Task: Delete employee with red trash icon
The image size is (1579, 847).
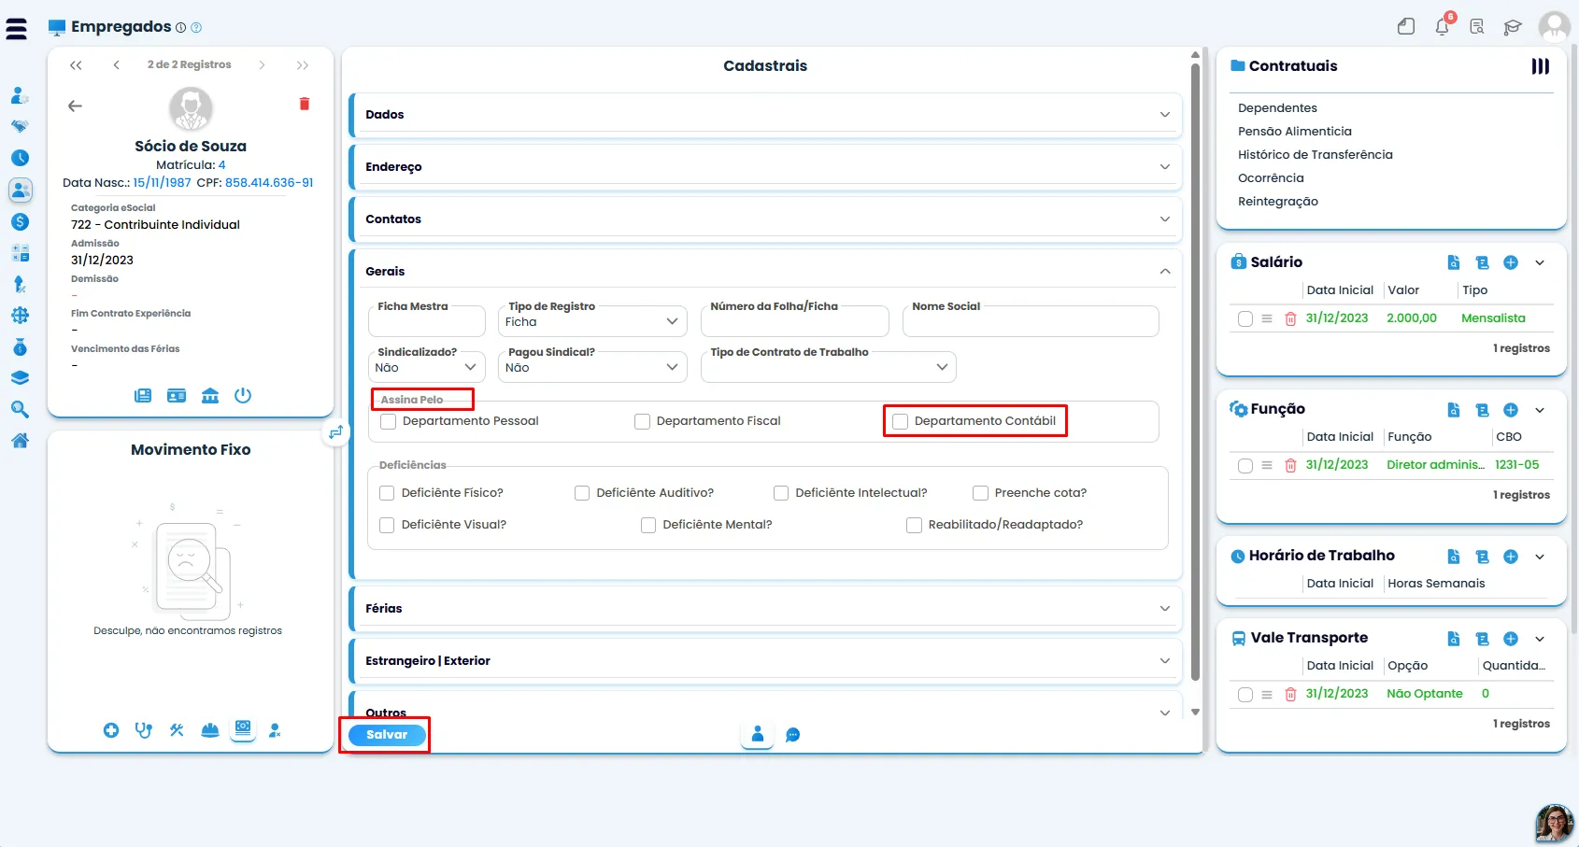Action: (304, 104)
